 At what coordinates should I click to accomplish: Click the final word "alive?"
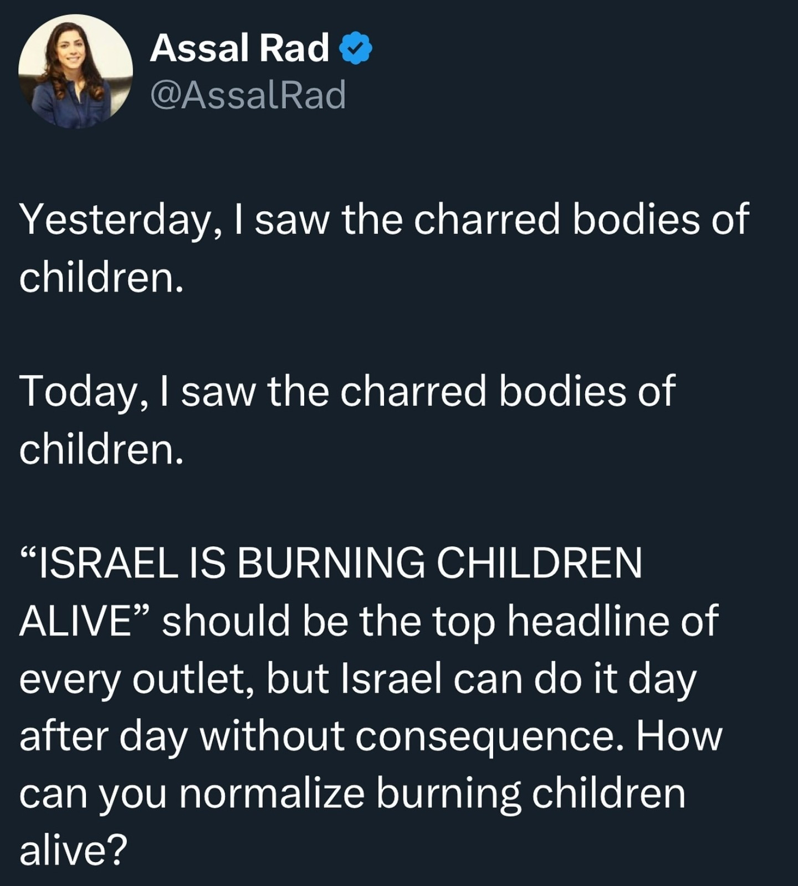[x=73, y=851]
